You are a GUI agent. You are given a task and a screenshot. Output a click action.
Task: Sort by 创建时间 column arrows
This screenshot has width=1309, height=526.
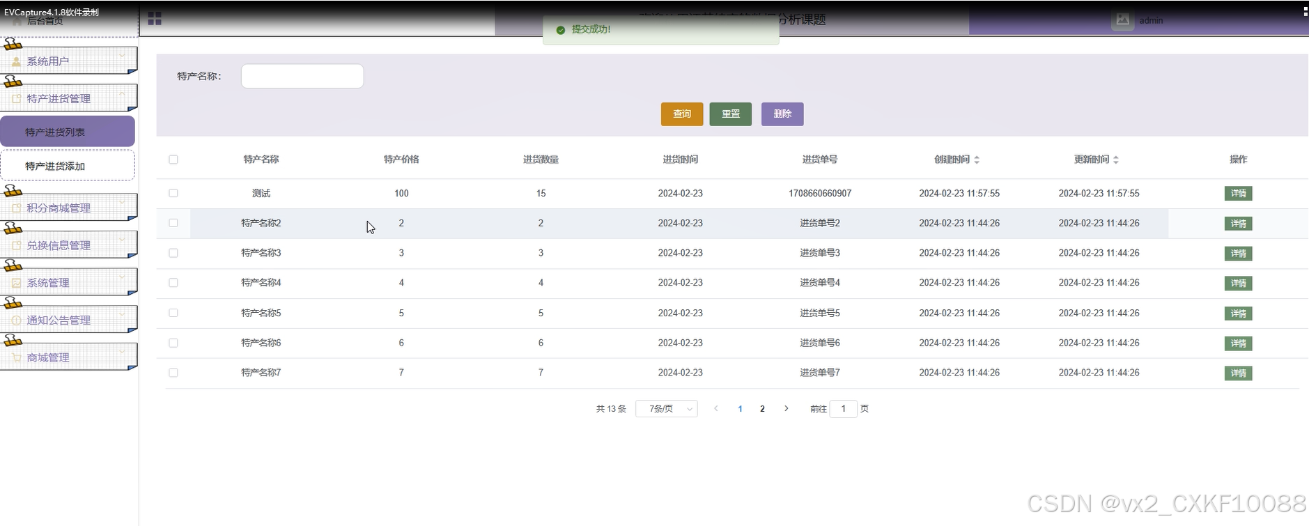pos(977,160)
